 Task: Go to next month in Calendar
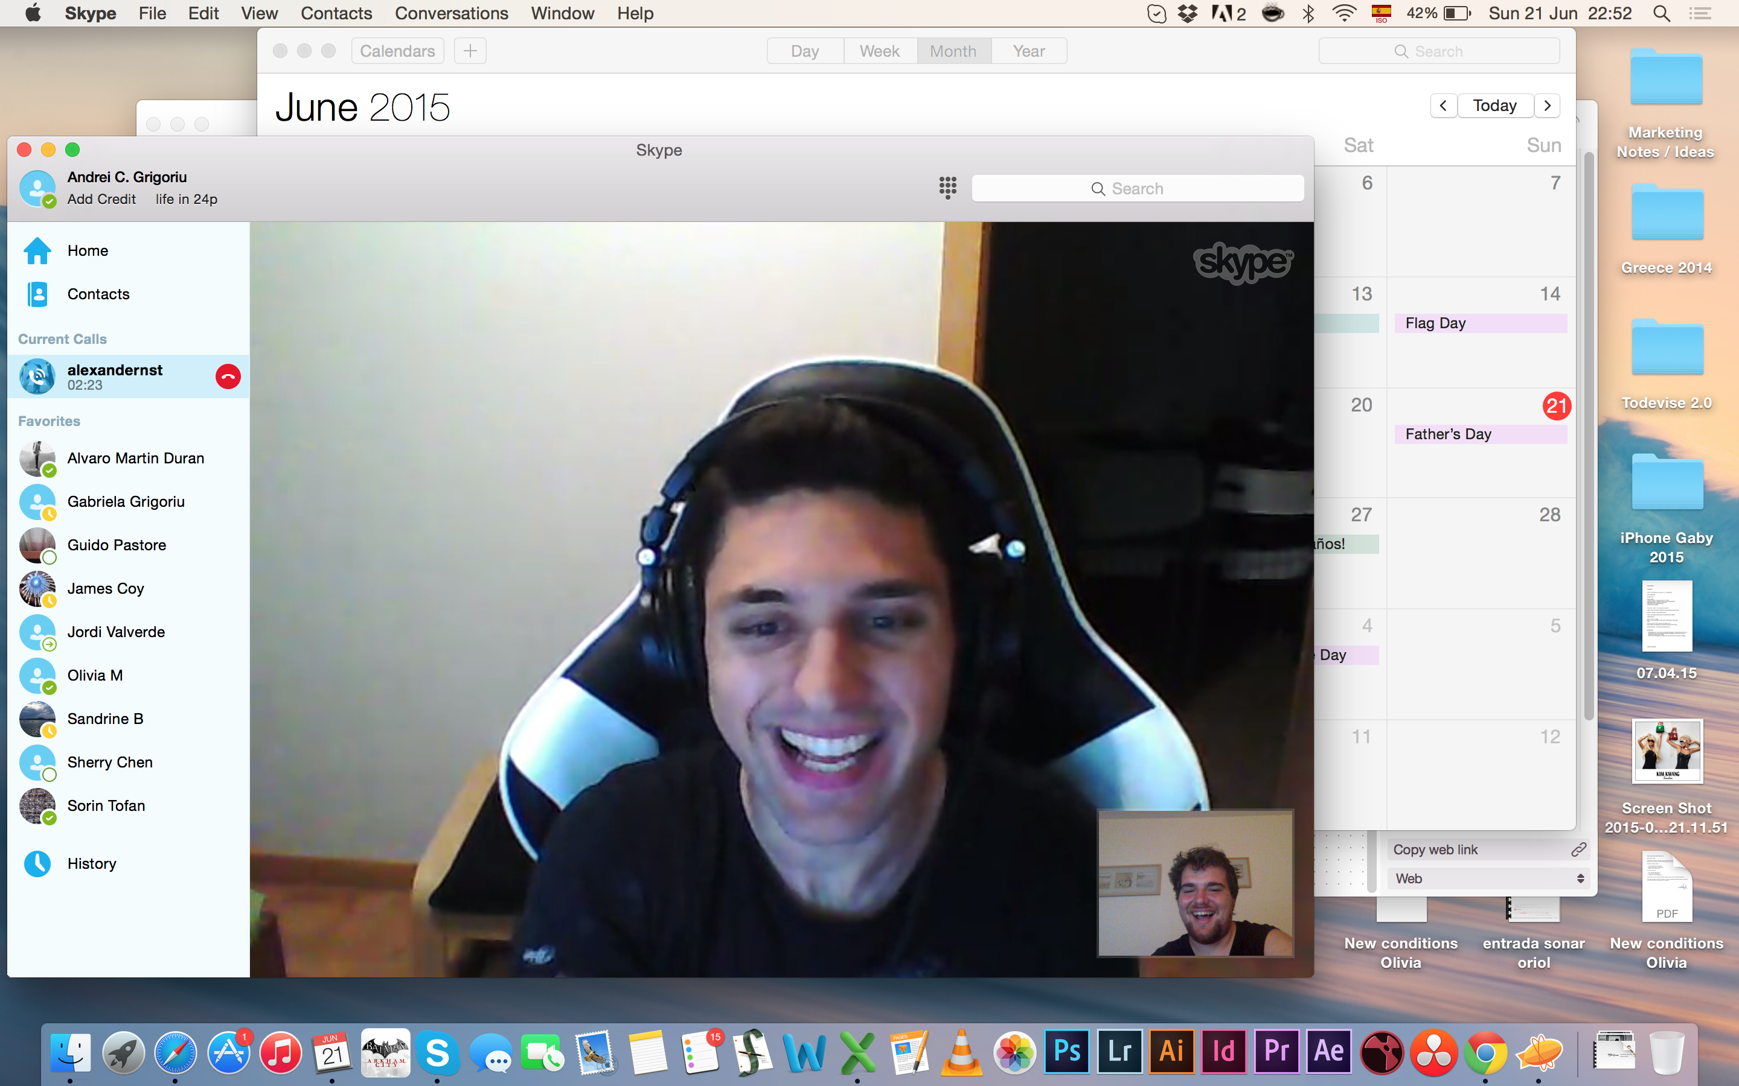pyautogui.click(x=1547, y=106)
